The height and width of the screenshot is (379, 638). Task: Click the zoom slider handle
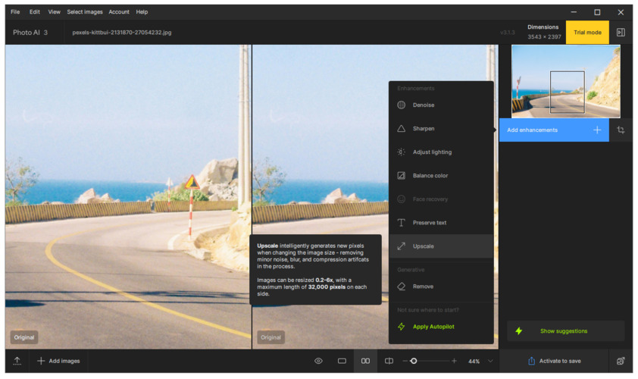(x=414, y=361)
